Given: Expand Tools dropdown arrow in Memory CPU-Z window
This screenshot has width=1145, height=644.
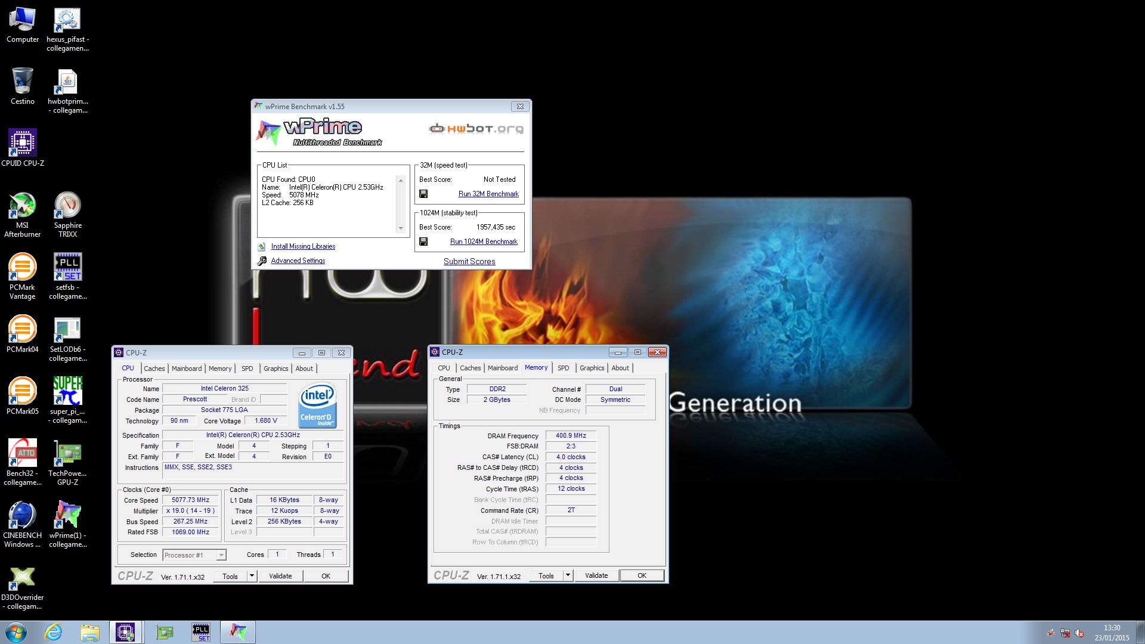Looking at the screenshot, I should pos(568,575).
